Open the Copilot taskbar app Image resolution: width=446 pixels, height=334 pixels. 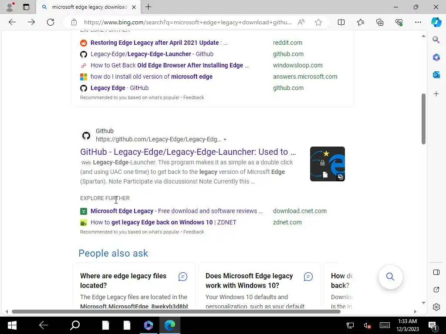(x=148, y=325)
